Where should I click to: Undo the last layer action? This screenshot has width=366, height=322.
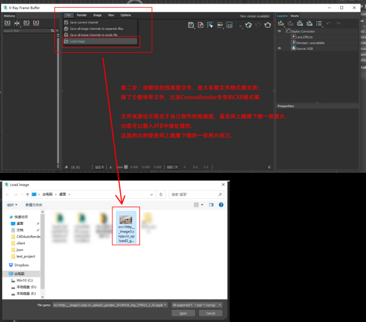329,23
